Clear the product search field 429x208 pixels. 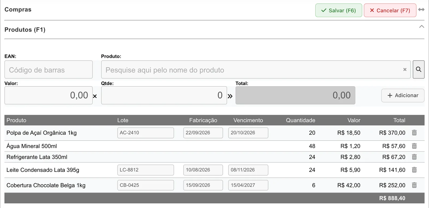click(x=405, y=70)
